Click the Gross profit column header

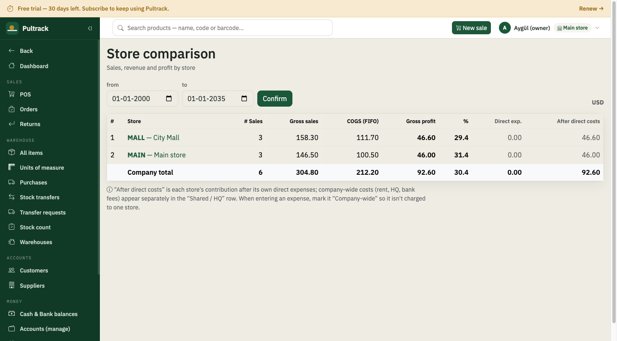(x=421, y=121)
